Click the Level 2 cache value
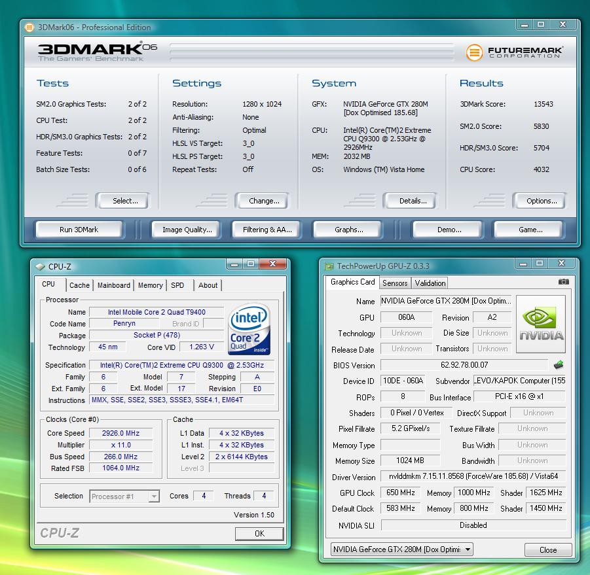590x575 pixels. coord(242,457)
